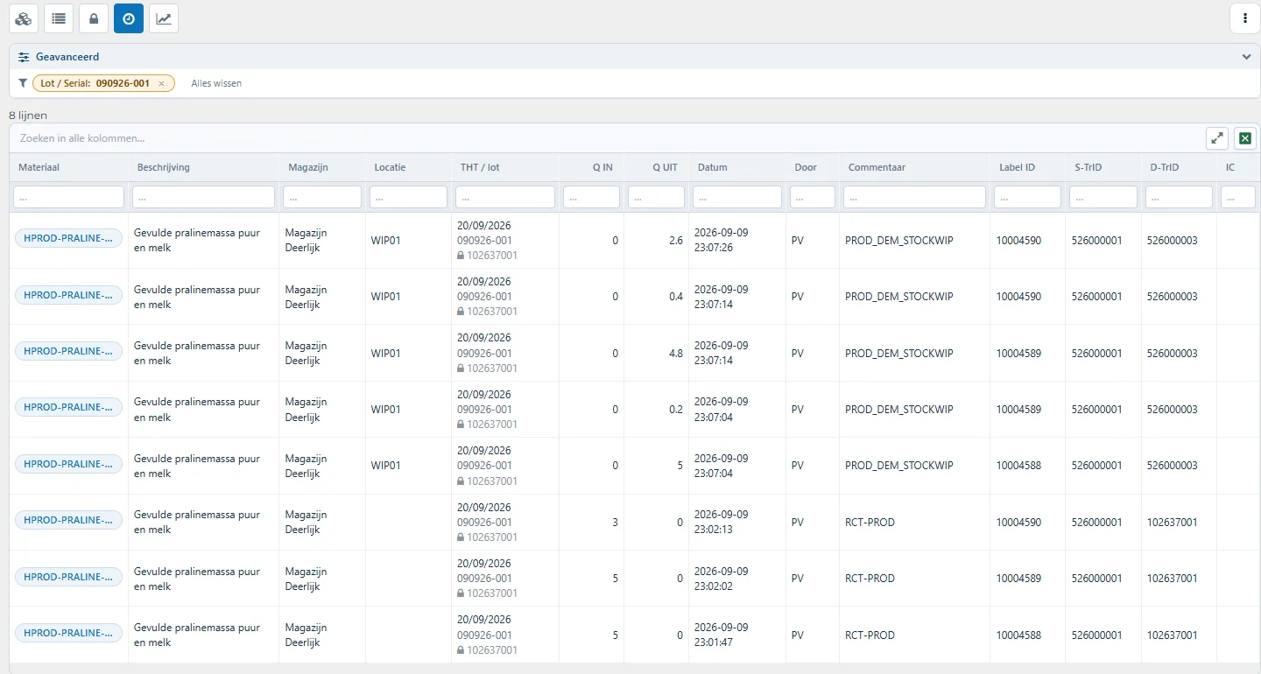
Task: Click the Commentaar column filter box
Action: pyautogui.click(x=914, y=197)
